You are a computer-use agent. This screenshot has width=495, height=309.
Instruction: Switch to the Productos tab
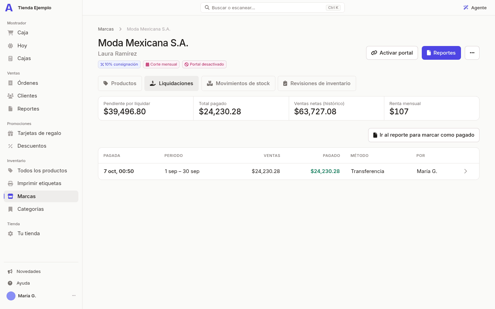click(x=120, y=83)
